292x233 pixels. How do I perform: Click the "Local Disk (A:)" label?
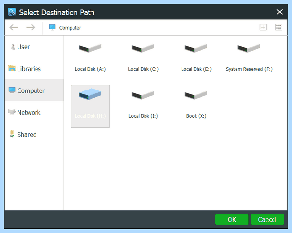(90, 69)
